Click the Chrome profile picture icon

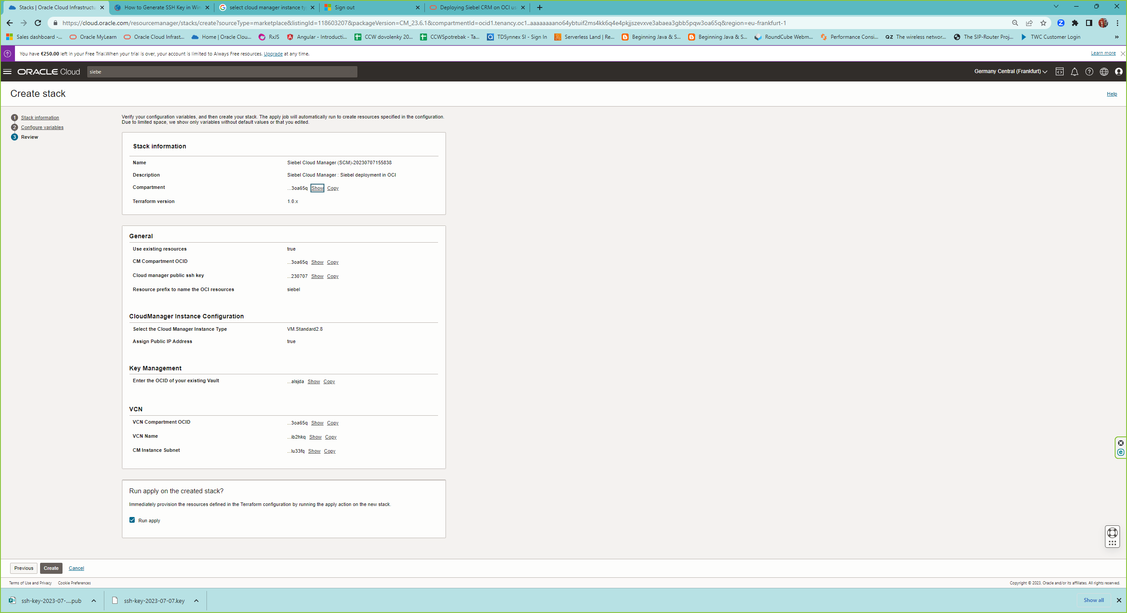click(x=1103, y=23)
